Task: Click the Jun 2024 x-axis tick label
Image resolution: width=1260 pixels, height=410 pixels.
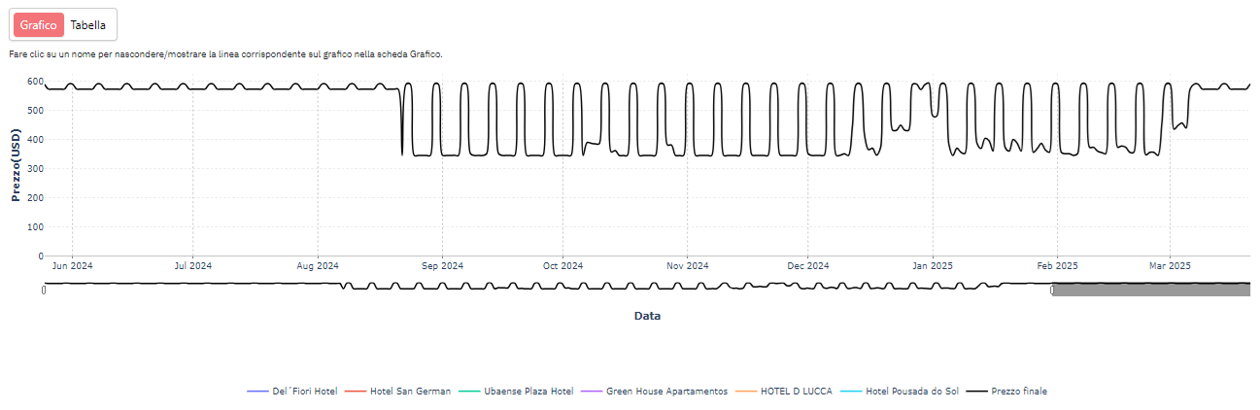Action: (x=72, y=265)
